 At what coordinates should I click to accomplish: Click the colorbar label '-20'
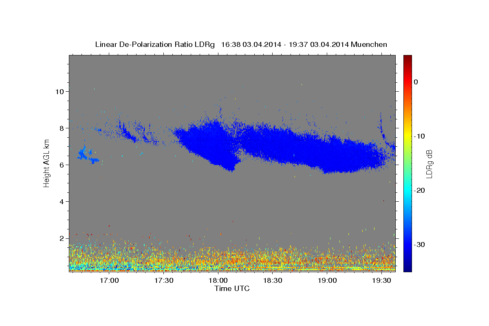(420, 190)
